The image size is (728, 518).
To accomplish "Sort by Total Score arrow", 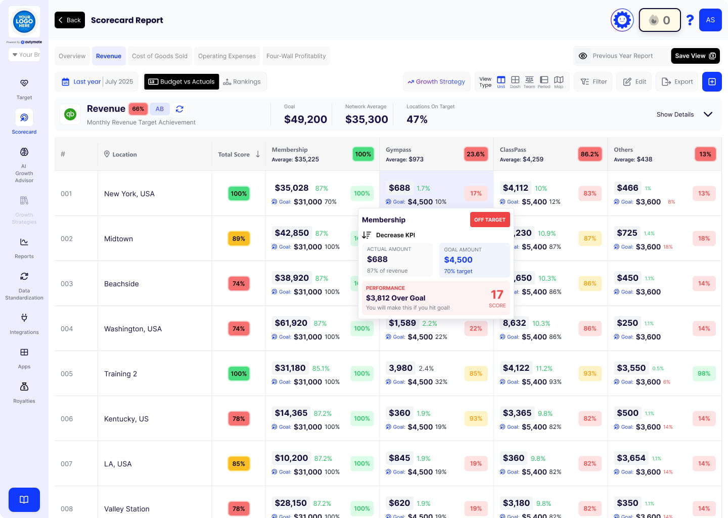I will tap(258, 154).
